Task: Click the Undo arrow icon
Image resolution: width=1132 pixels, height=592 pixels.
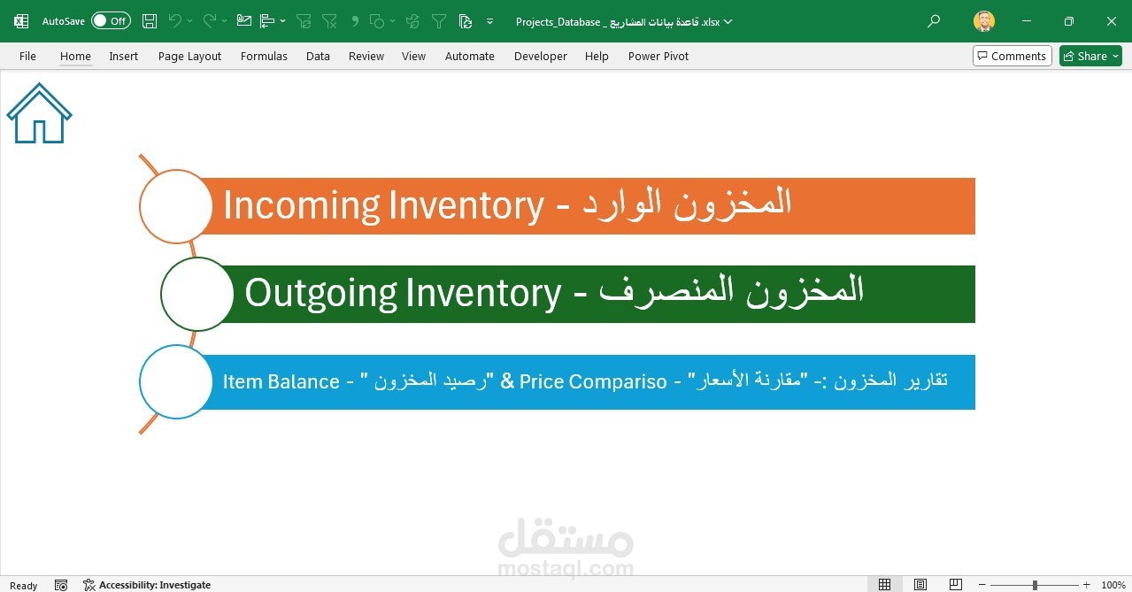Action: 175,20
